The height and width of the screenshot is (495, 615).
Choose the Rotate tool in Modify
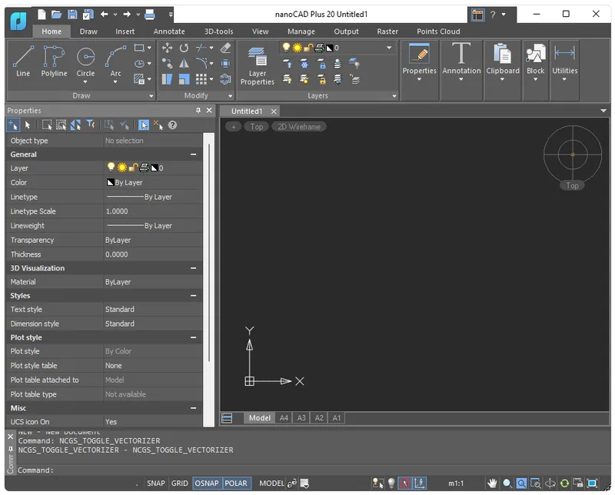(x=184, y=48)
